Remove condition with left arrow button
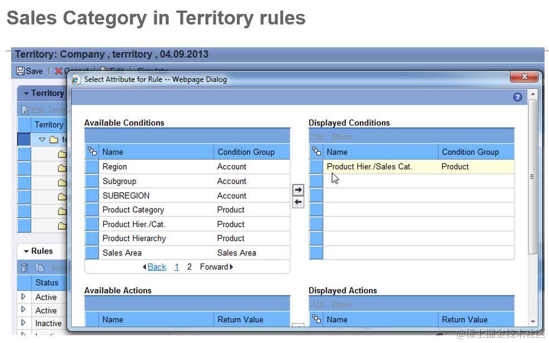The image size is (549, 343). click(298, 202)
